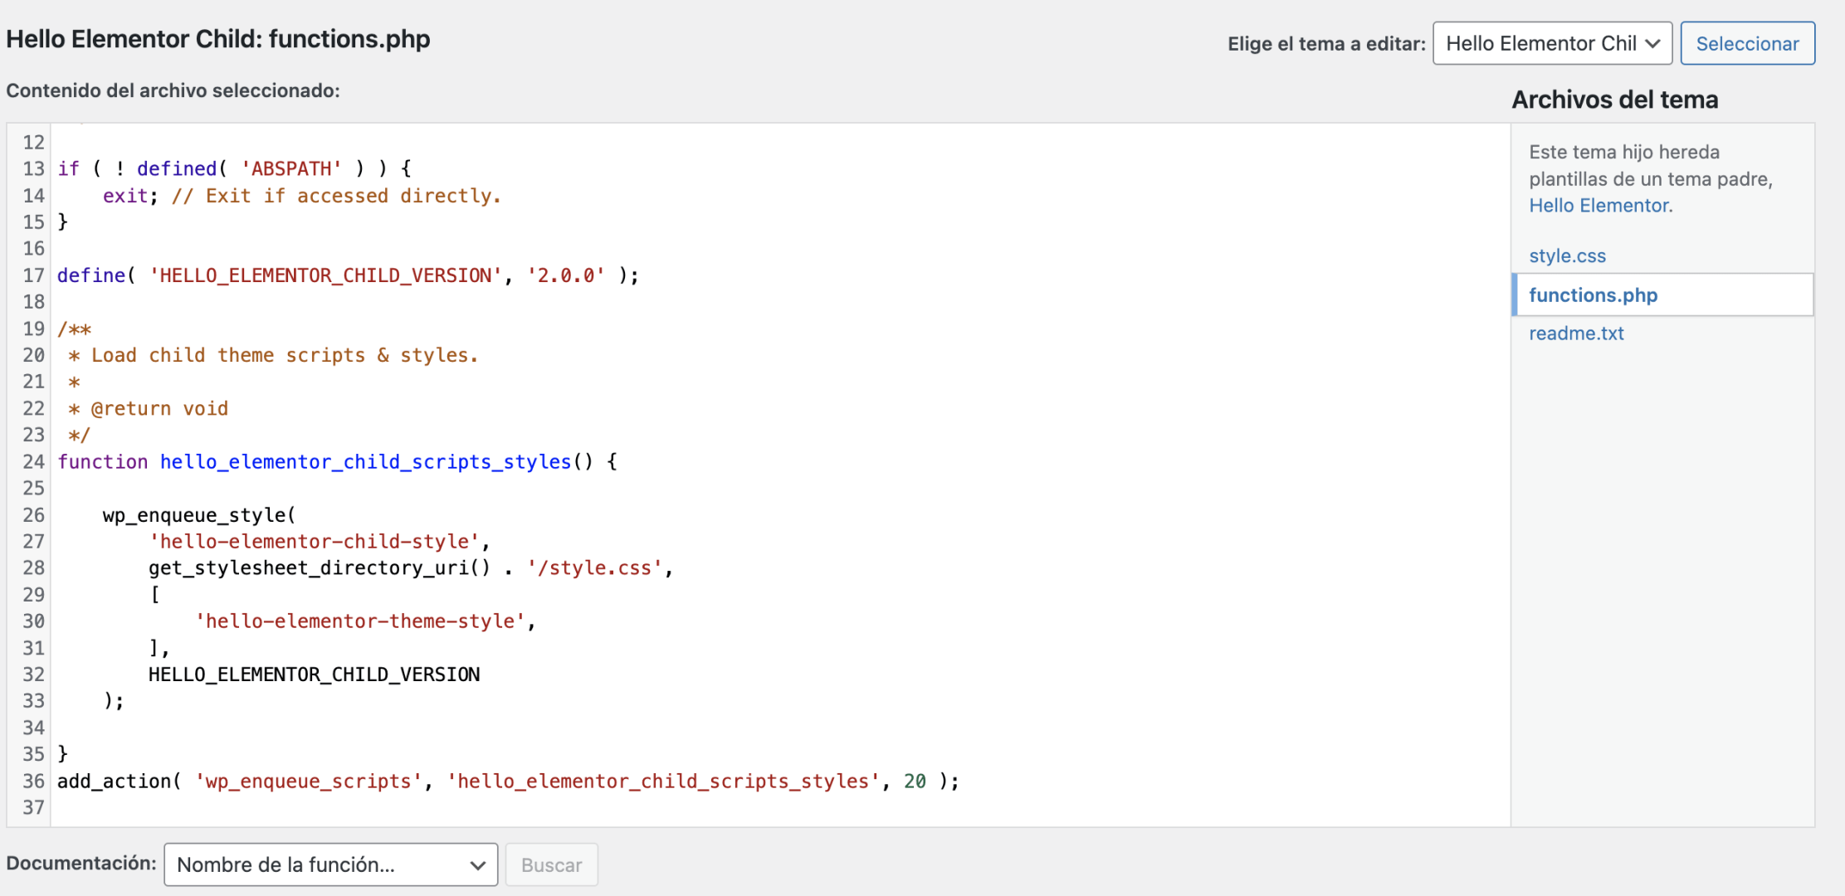
Task: Click the get_stylesheet_directory_uri() line
Action: [411, 568]
